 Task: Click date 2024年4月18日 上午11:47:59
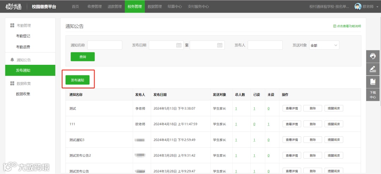[175, 124]
